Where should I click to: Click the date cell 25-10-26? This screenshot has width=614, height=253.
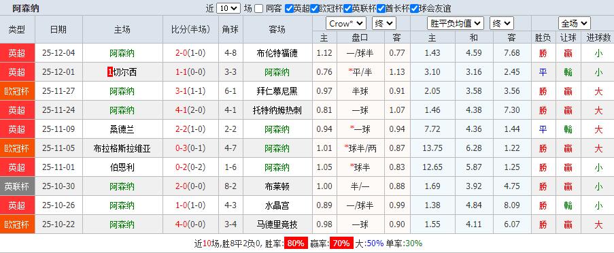pos(58,205)
